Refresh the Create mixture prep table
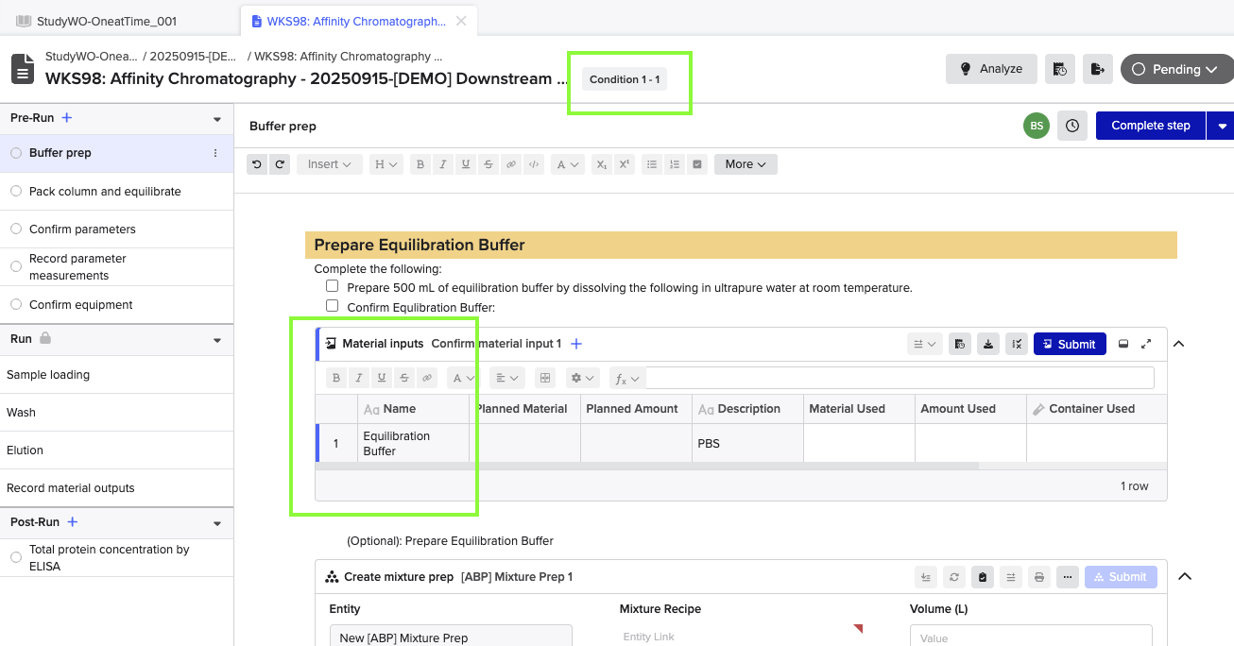 (x=954, y=577)
